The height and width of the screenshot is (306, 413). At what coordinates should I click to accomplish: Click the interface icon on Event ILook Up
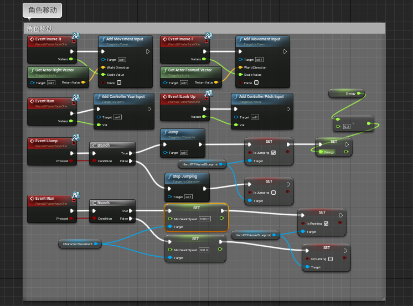(x=209, y=93)
